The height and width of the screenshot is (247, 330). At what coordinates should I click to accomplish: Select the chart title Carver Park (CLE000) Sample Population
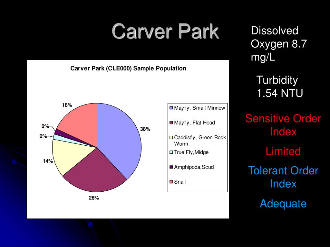[128, 69]
